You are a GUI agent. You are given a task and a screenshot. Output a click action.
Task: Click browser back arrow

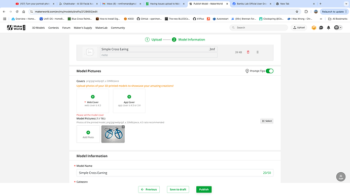(4, 12)
